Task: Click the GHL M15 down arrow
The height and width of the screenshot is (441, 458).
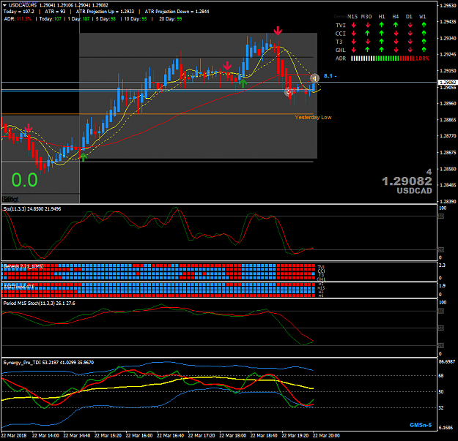Action: click(353, 50)
